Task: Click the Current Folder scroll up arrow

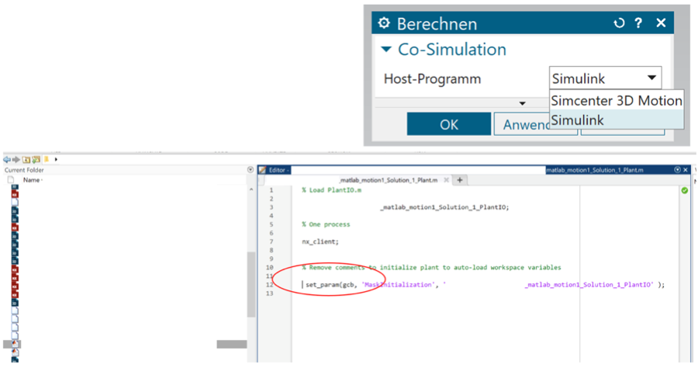Action: 251,189
